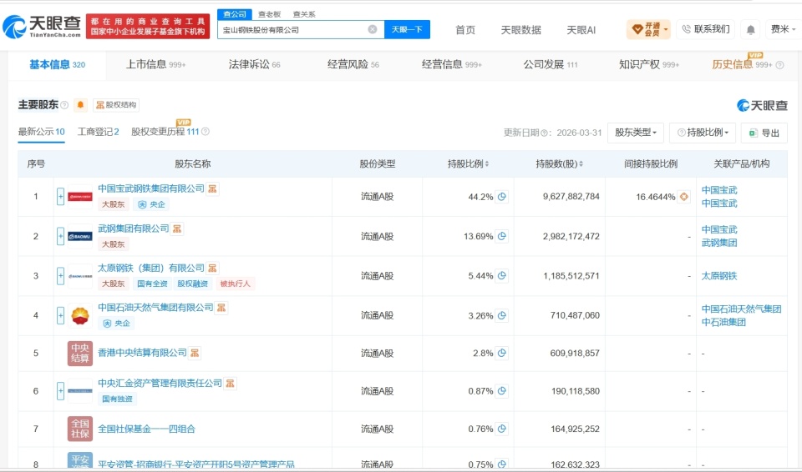Screen dimensions: 802x472
Task: Expand row 4 中国石油天然气集团 with plus button
Action: [60, 316]
